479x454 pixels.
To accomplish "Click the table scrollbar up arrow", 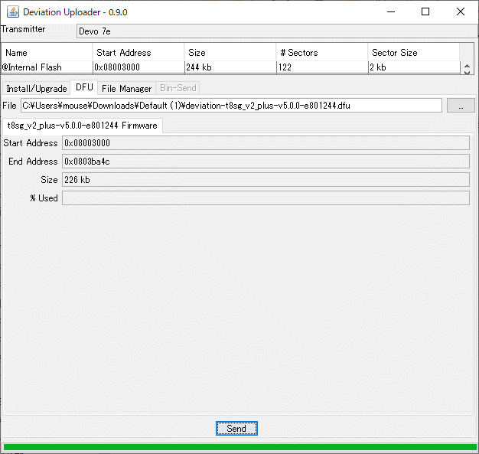I will tap(467, 66).
